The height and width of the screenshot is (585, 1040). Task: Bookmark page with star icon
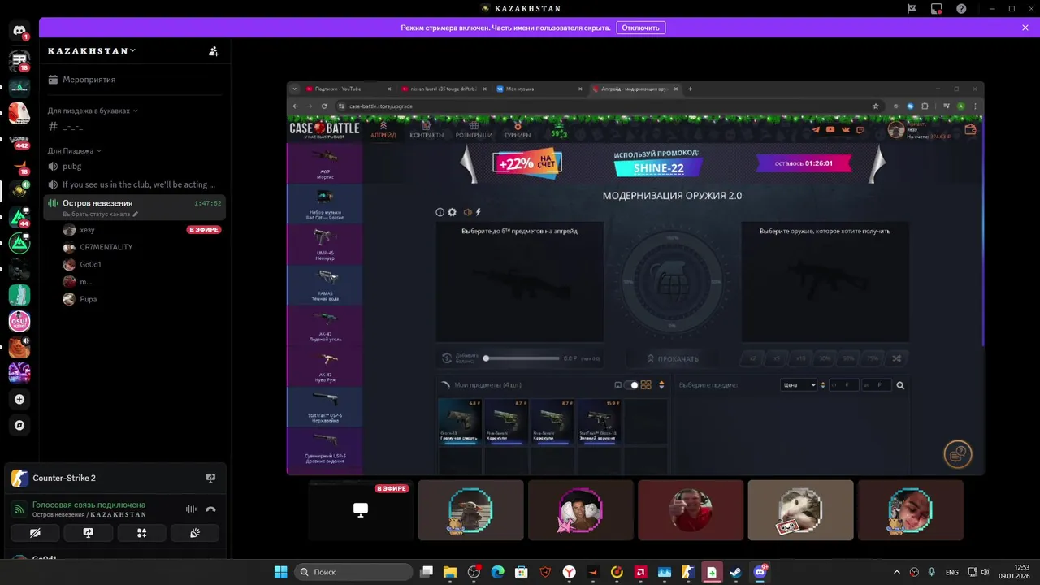coord(875,106)
